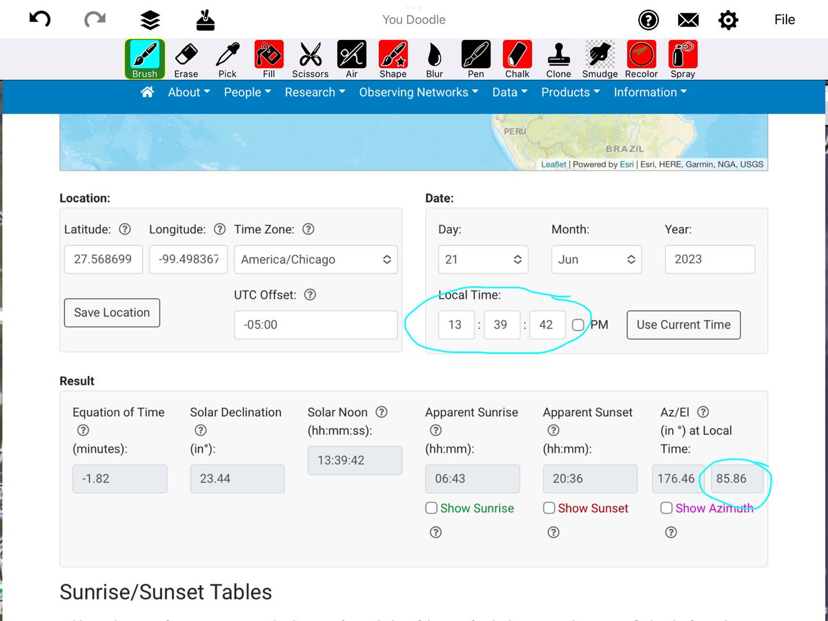Enable the Show Azimuth checkbox
This screenshot has width=828, height=621.
(667, 508)
